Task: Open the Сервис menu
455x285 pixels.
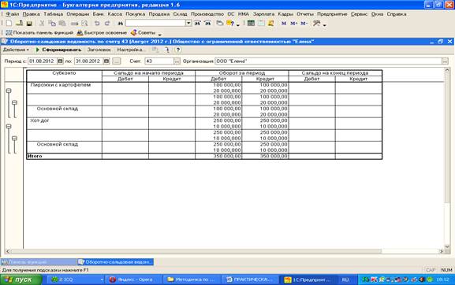Action: (359, 14)
